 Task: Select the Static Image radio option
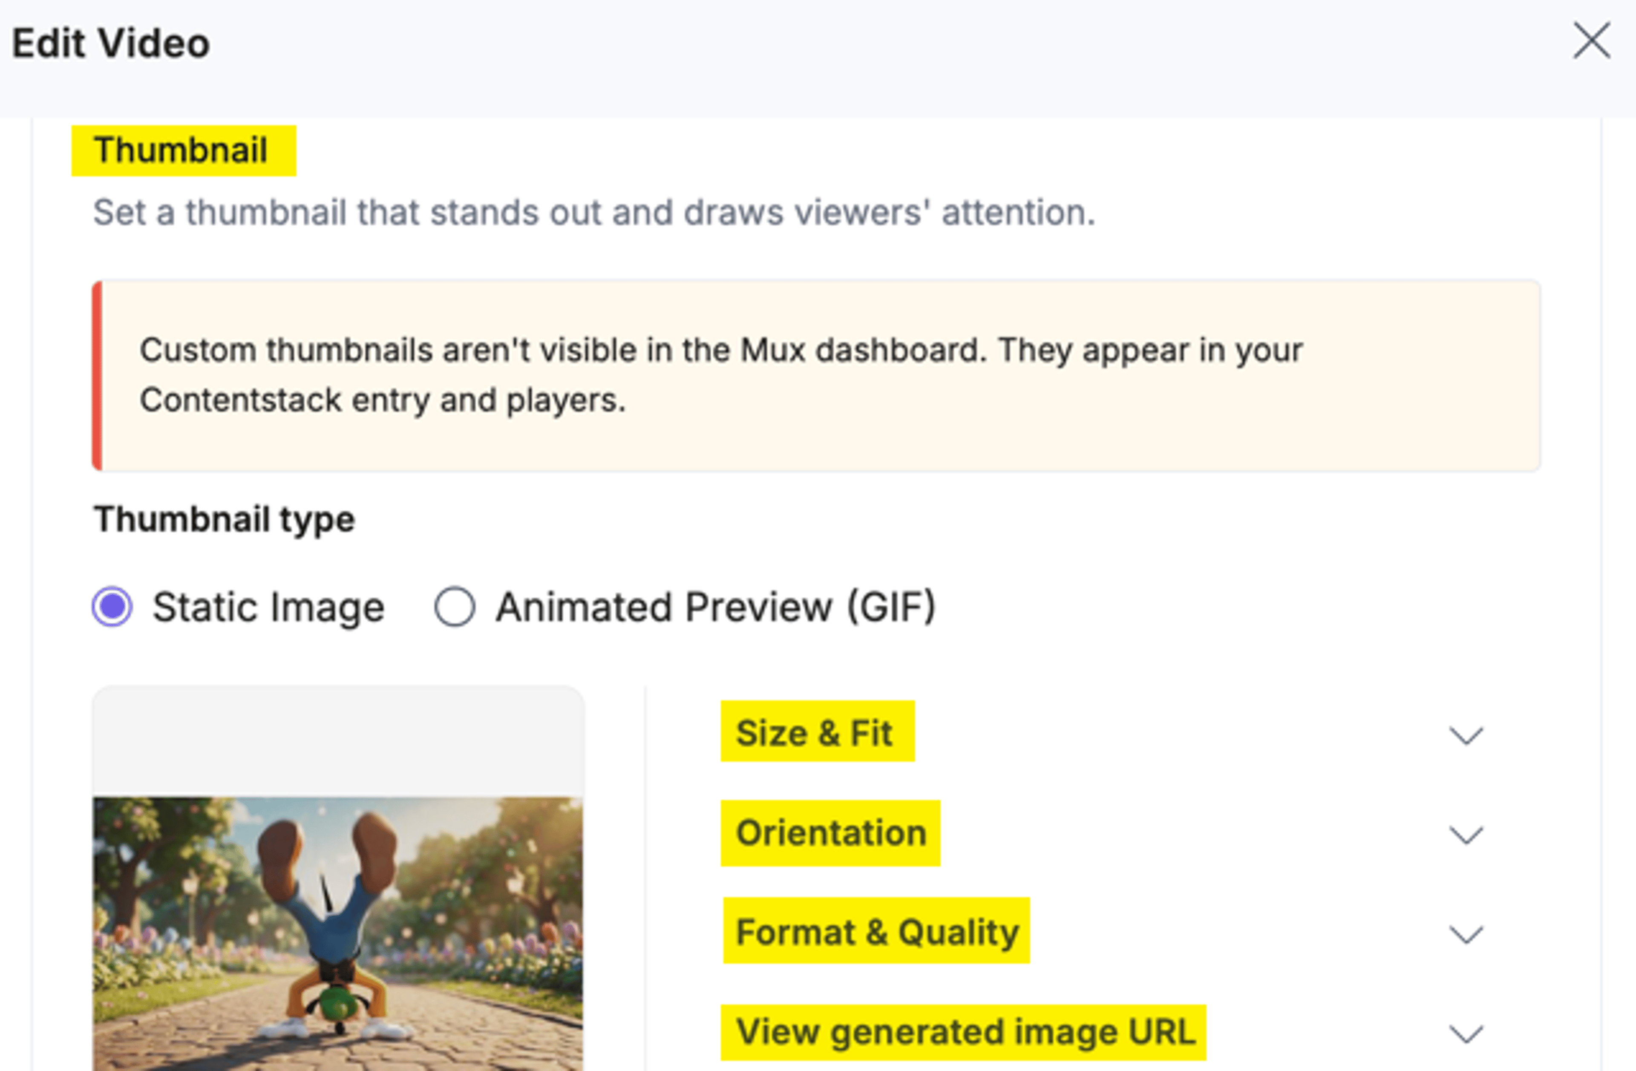[112, 607]
